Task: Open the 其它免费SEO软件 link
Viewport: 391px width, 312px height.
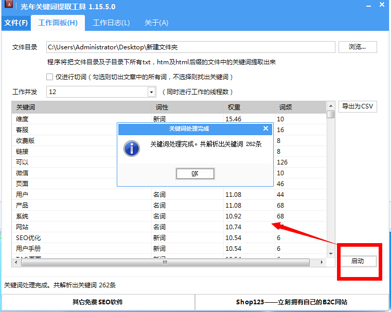Action: [x=98, y=302]
